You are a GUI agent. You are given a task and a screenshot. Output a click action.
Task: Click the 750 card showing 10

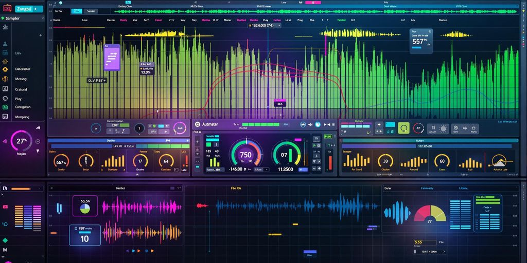point(85,235)
